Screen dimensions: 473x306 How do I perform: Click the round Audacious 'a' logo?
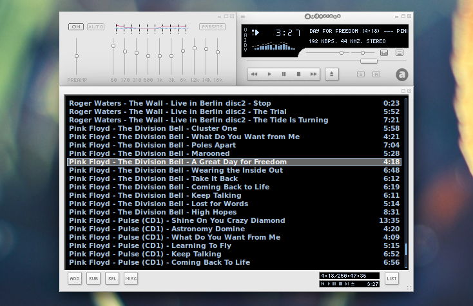point(402,75)
